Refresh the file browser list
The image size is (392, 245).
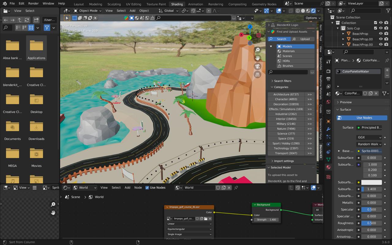[27, 20]
